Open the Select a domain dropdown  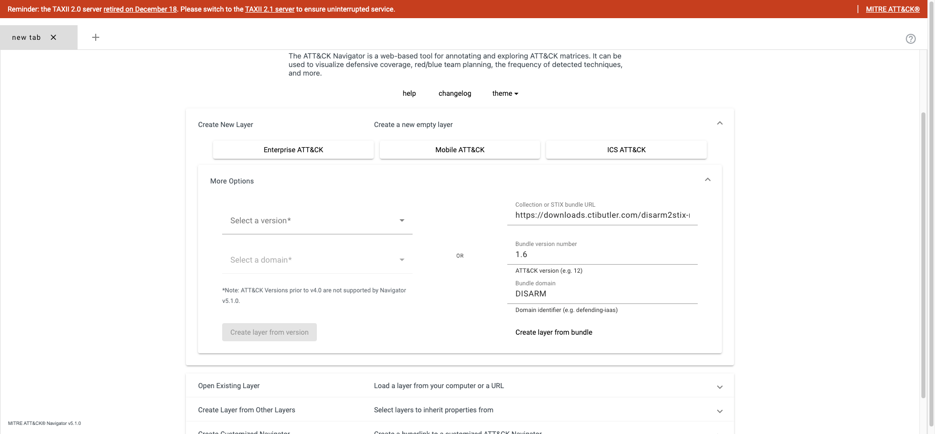click(x=317, y=260)
